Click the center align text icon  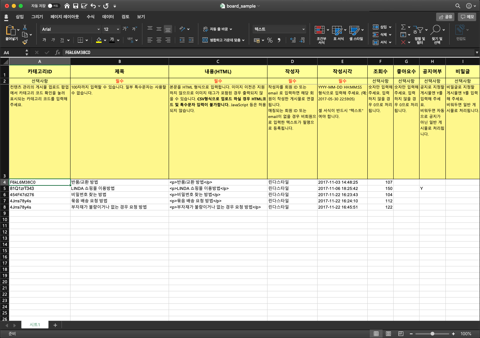[159, 40]
